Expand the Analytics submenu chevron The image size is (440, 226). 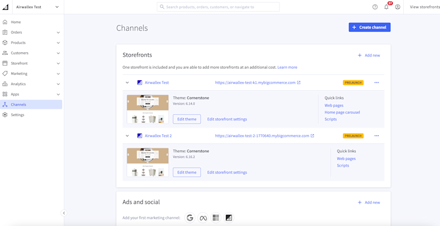58,84
